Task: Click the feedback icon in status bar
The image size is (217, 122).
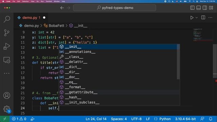Action: click(x=202, y=119)
